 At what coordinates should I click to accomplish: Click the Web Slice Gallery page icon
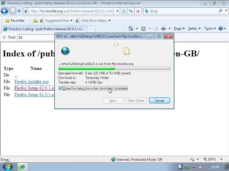tap(78, 21)
